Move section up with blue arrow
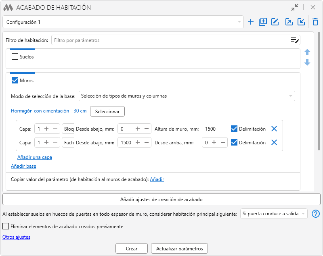Screen dimensions: 323x256 pos(307,52)
